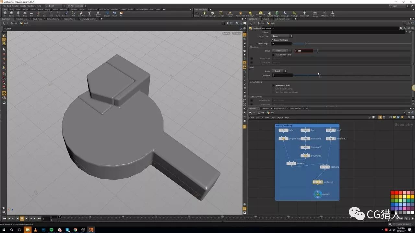
Task: Click the Offset value field 0.037
Action: (303, 51)
